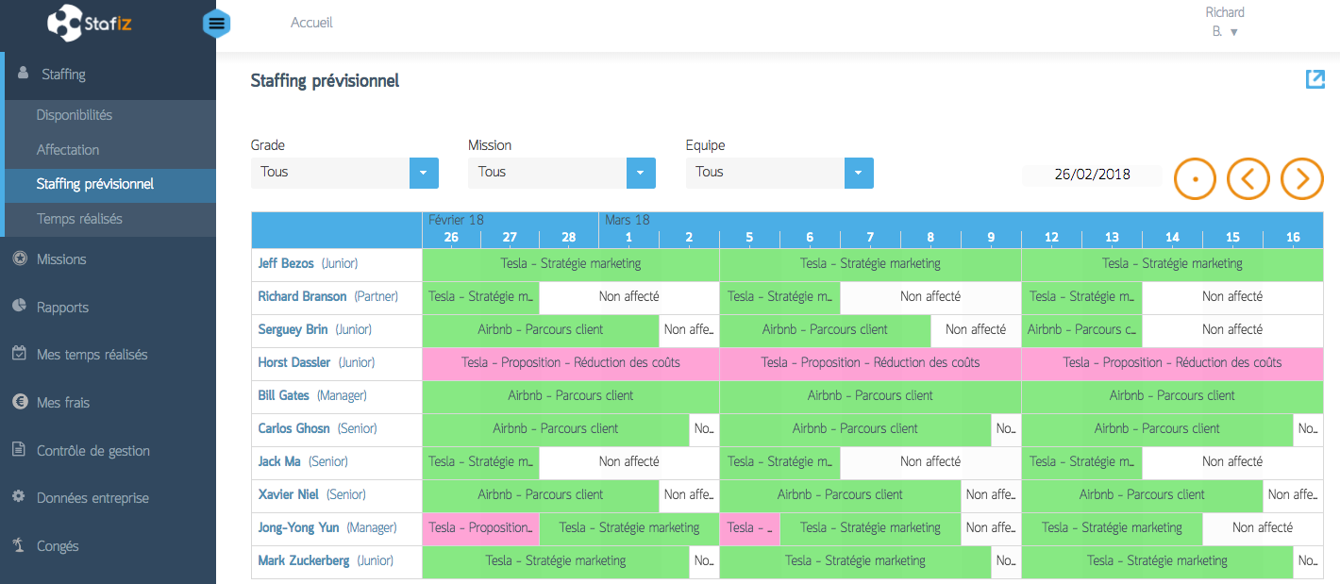Open Richard B. user menu
The image size is (1340, 584).
[1225, 22]
